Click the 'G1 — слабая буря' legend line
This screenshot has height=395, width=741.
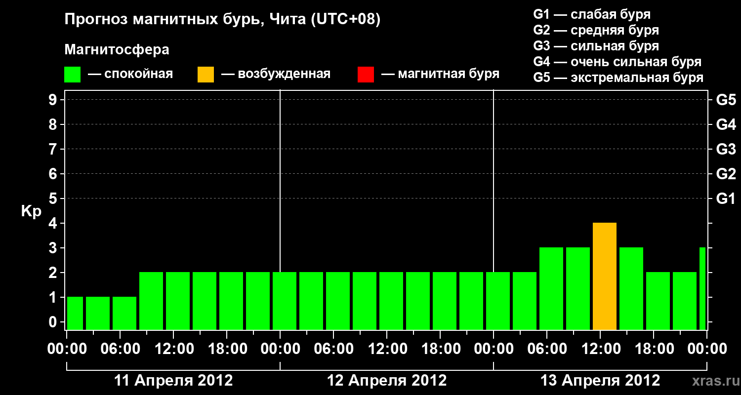(x=592, y=14)
